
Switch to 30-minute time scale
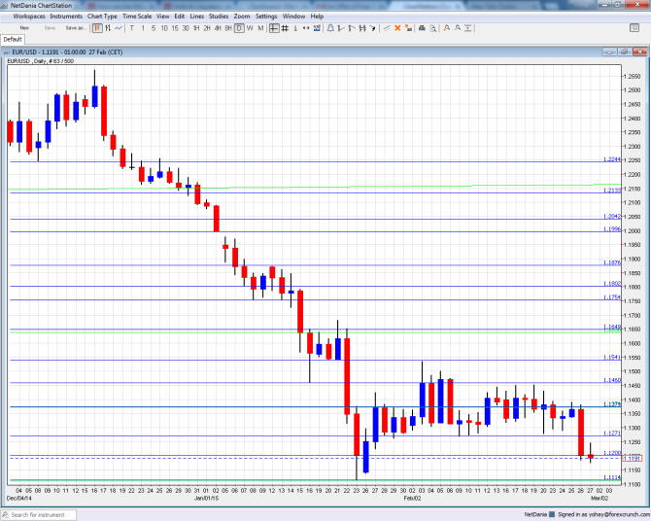click(x=186, y=28)
